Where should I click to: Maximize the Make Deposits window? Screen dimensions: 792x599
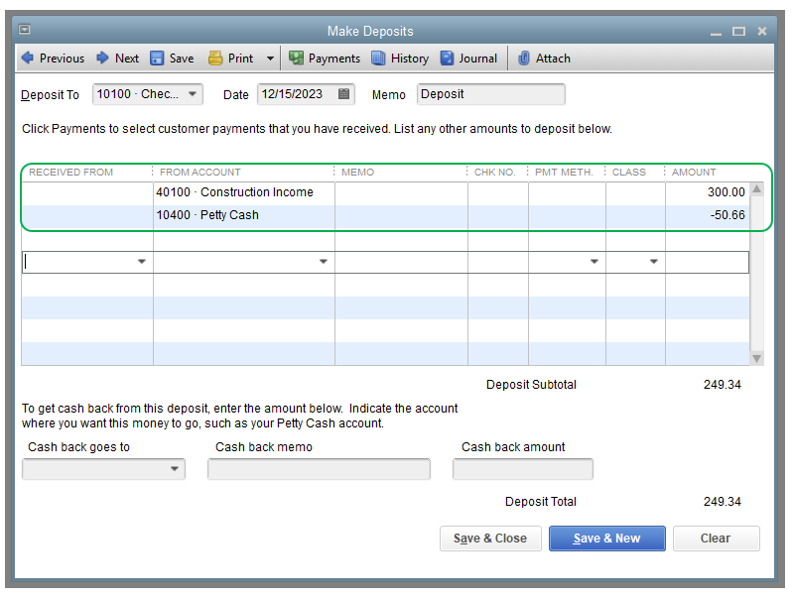pyautogui.click(x=739, y=32)
